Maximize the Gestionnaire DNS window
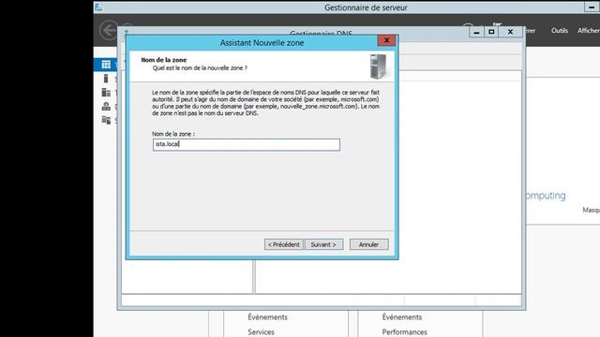Viewport: 600px width, 337px height. tap(491, 32)
